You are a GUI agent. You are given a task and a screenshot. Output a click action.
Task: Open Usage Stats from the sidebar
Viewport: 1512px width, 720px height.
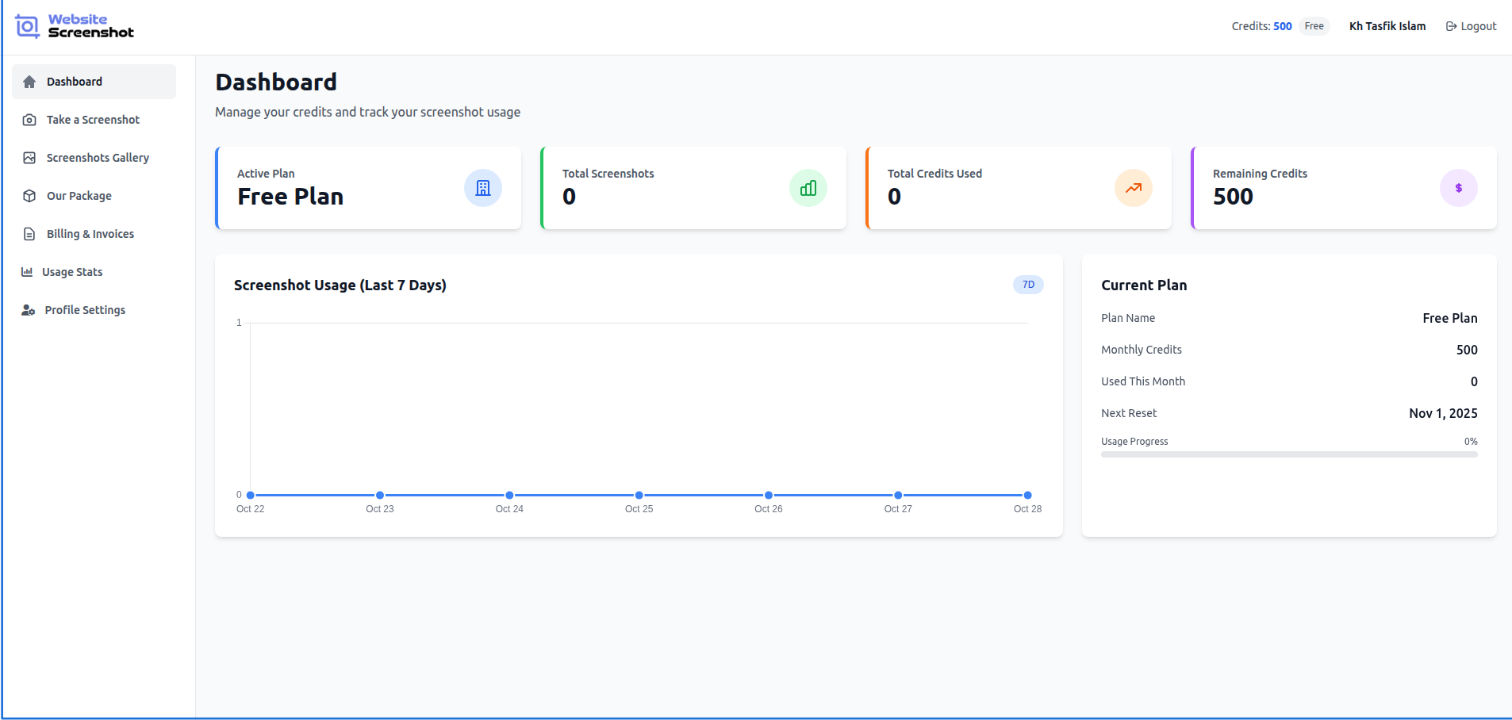[72, 272]
